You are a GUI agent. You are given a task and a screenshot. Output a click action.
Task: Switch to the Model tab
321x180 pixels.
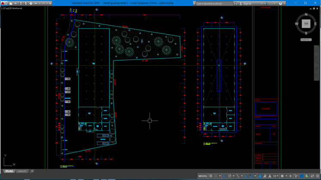click(x=9, y=171)
